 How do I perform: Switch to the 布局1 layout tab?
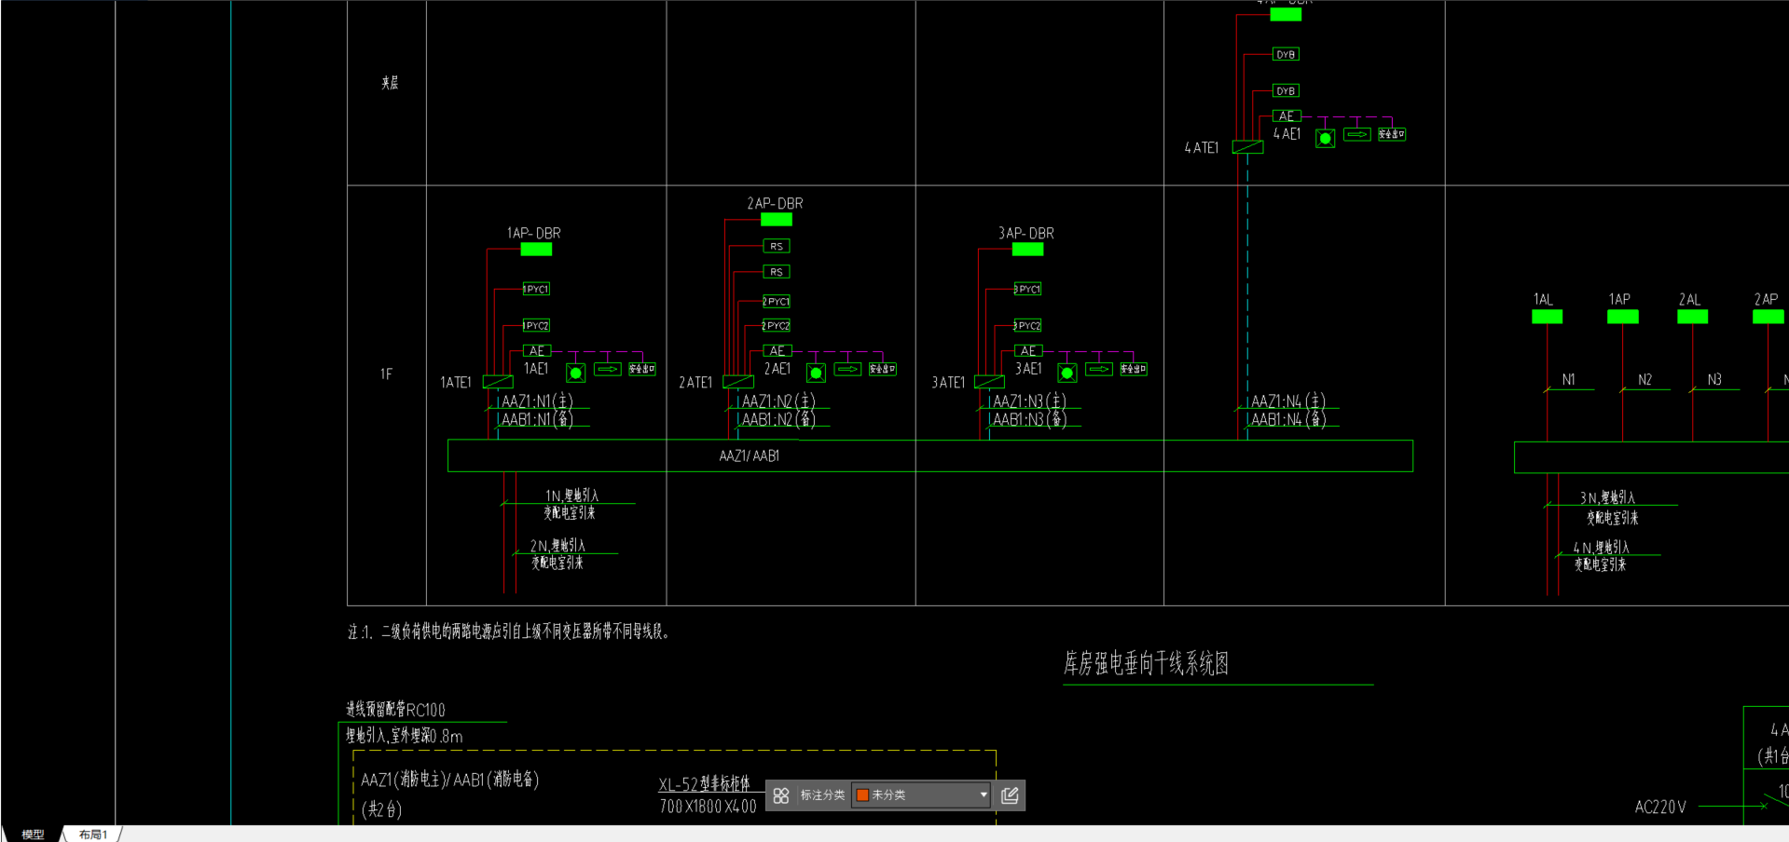pyautogui.click(x=92, y=835)
